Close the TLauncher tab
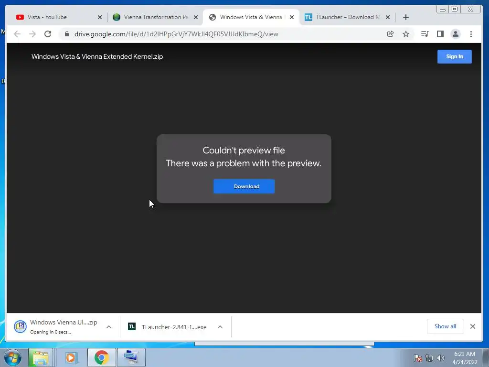 (388, 17)
